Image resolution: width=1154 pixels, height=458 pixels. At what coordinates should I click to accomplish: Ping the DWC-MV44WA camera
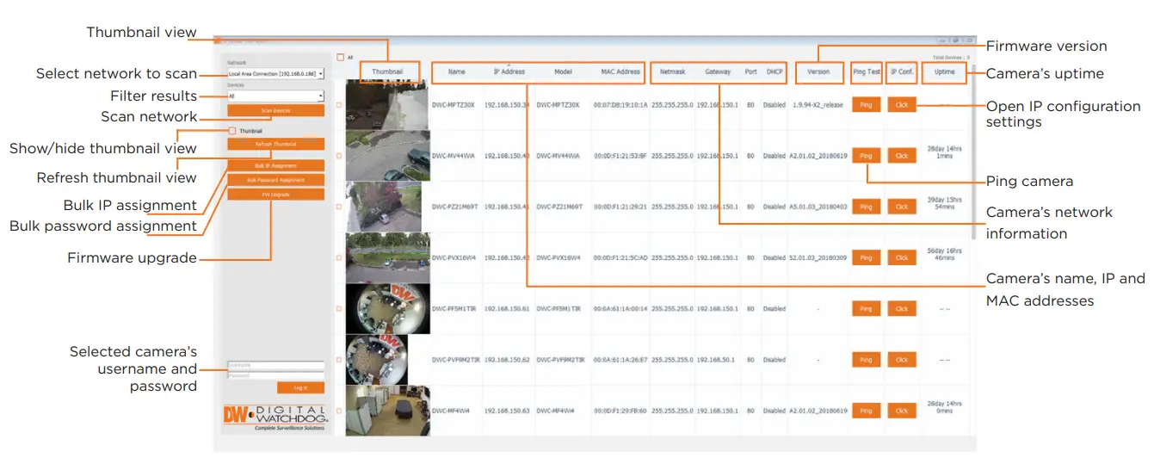tap(866, 156)
